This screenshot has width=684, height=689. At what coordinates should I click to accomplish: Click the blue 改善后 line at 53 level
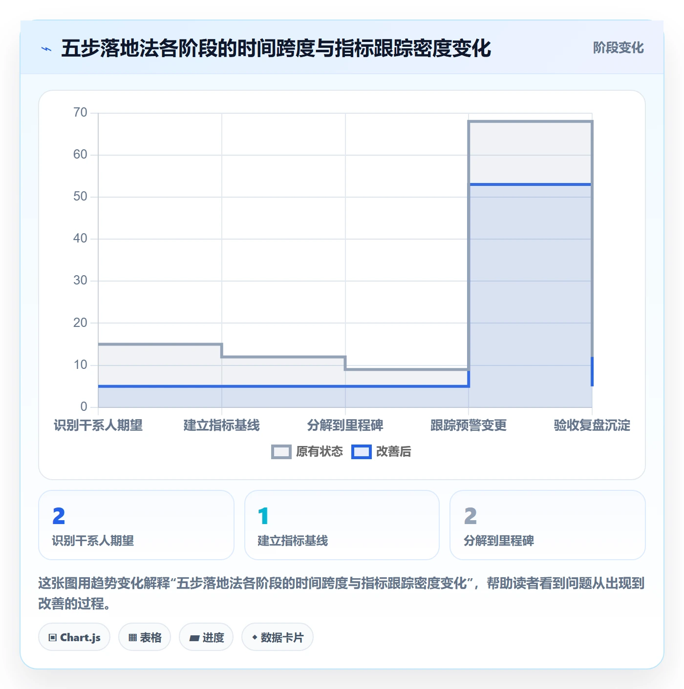pyautogui.click(x=530, y=184)
